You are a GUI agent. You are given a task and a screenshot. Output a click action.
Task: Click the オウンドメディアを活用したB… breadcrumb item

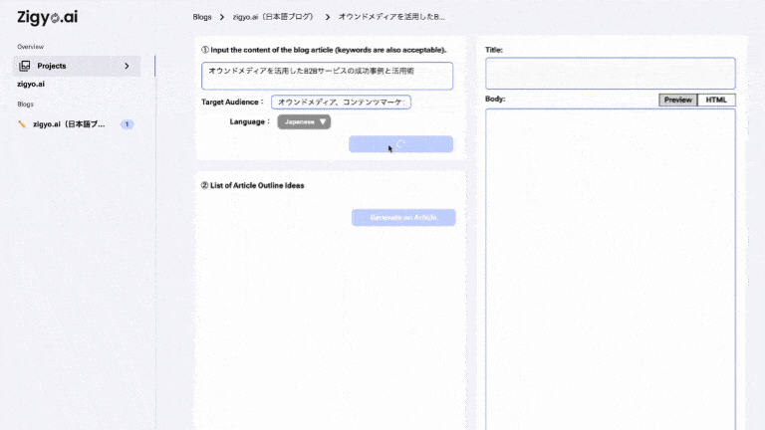(391, 17)
